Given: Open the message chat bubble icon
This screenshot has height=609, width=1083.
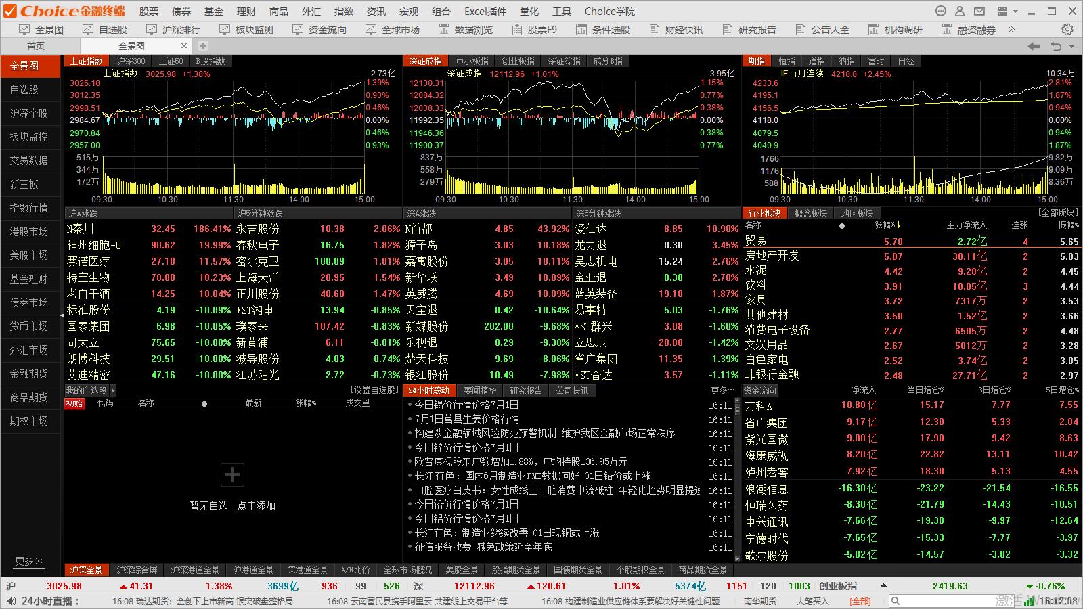Looking at the screenshot, I should click(x=940, y=12).
